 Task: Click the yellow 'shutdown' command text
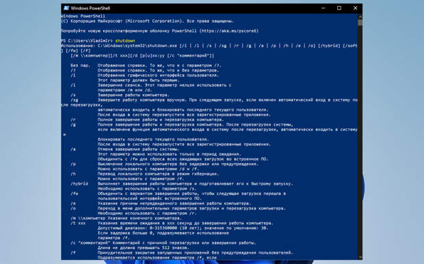125,41
